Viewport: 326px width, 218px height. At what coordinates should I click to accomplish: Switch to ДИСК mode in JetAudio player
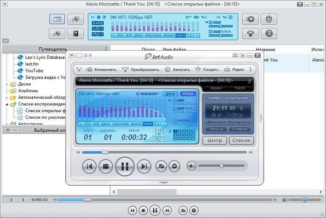click(x=170, y=94)
